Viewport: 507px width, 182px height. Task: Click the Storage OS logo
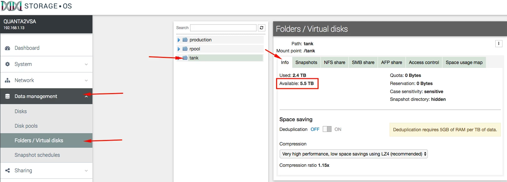point(37,6)
